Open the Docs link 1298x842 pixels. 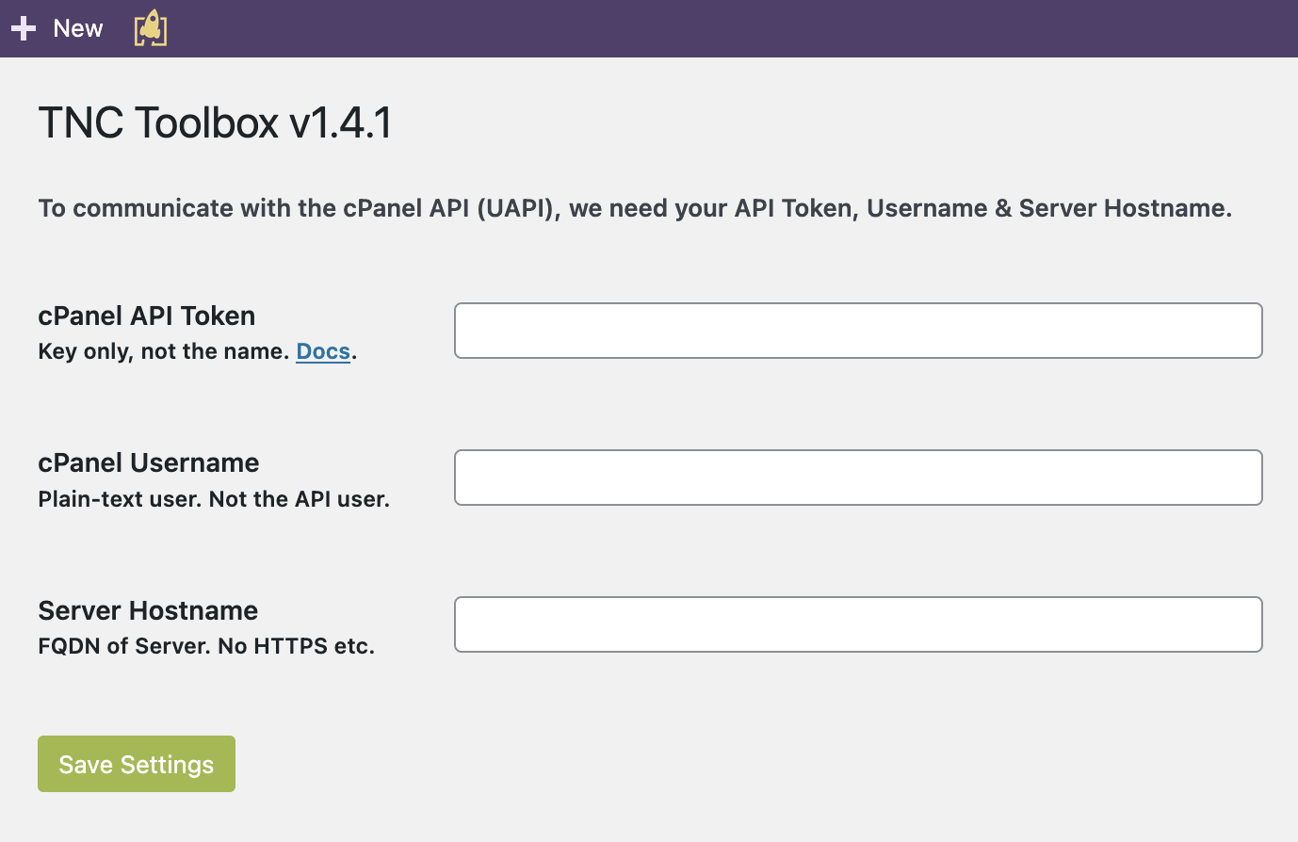pos(323,351)
